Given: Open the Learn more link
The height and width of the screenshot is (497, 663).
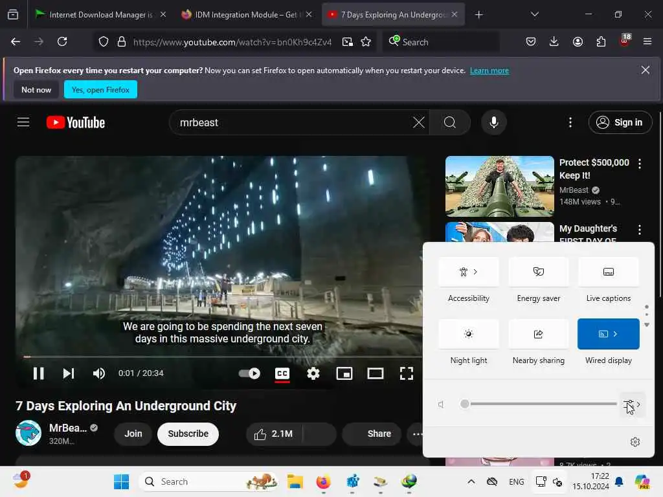Looking at the screenshot, I should point(489,71).
